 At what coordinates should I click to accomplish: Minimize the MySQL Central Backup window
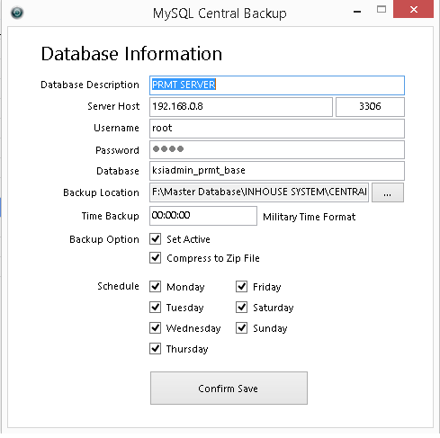click(x=357, y=12)
